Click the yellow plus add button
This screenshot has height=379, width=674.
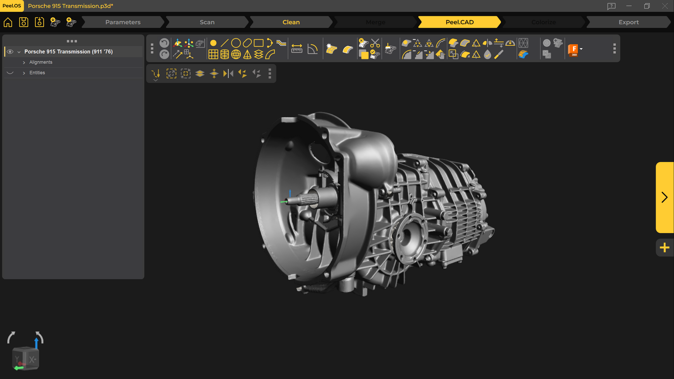click(x=664, y=247)
